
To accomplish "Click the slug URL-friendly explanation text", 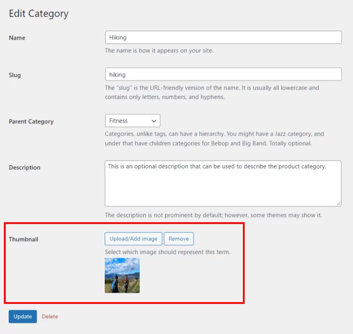I will point(212,92).
